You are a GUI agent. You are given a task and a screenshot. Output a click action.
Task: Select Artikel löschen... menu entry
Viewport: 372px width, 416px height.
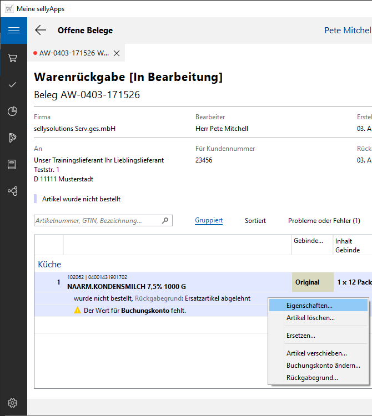click(x=310, y=318)
